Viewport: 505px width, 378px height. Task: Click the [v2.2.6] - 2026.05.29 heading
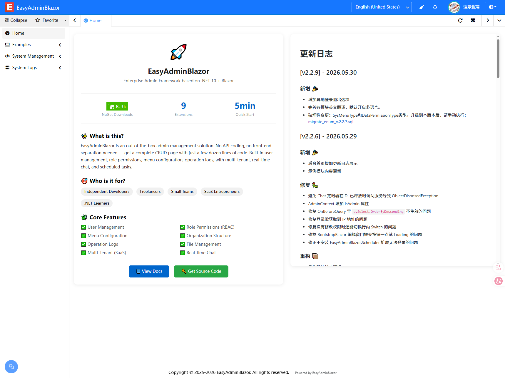pos(328,136)
